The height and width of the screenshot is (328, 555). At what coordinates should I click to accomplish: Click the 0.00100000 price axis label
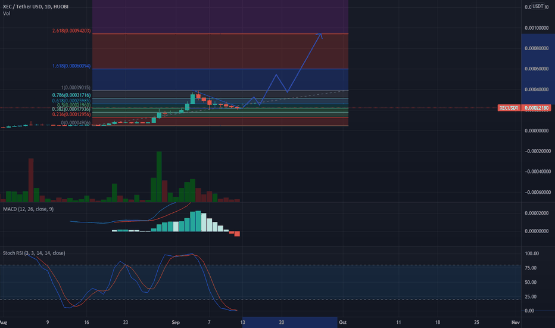point(537,28)
